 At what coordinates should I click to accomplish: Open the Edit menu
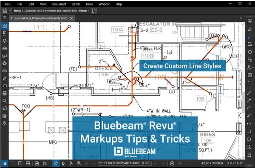coord(31,4)
